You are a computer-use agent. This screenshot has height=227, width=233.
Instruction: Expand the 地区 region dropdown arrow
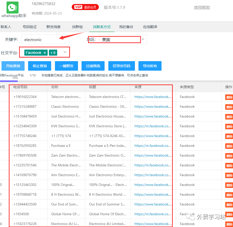143,39
